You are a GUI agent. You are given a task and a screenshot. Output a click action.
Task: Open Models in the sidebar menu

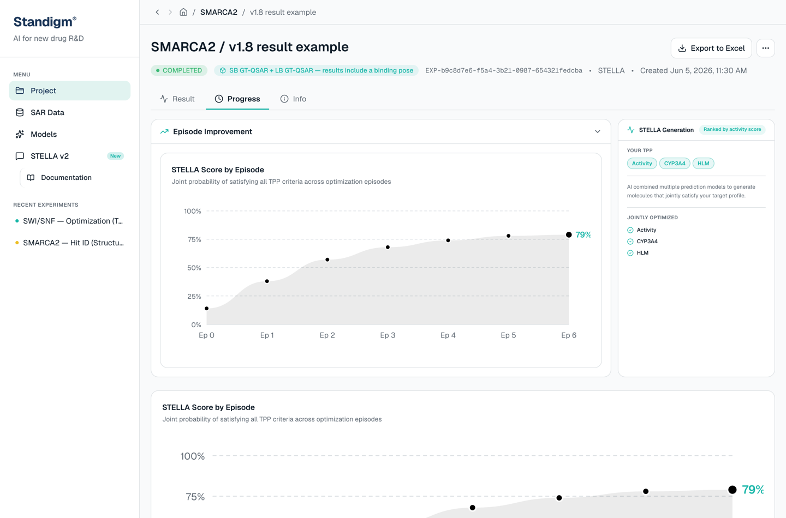pos(70,134)
